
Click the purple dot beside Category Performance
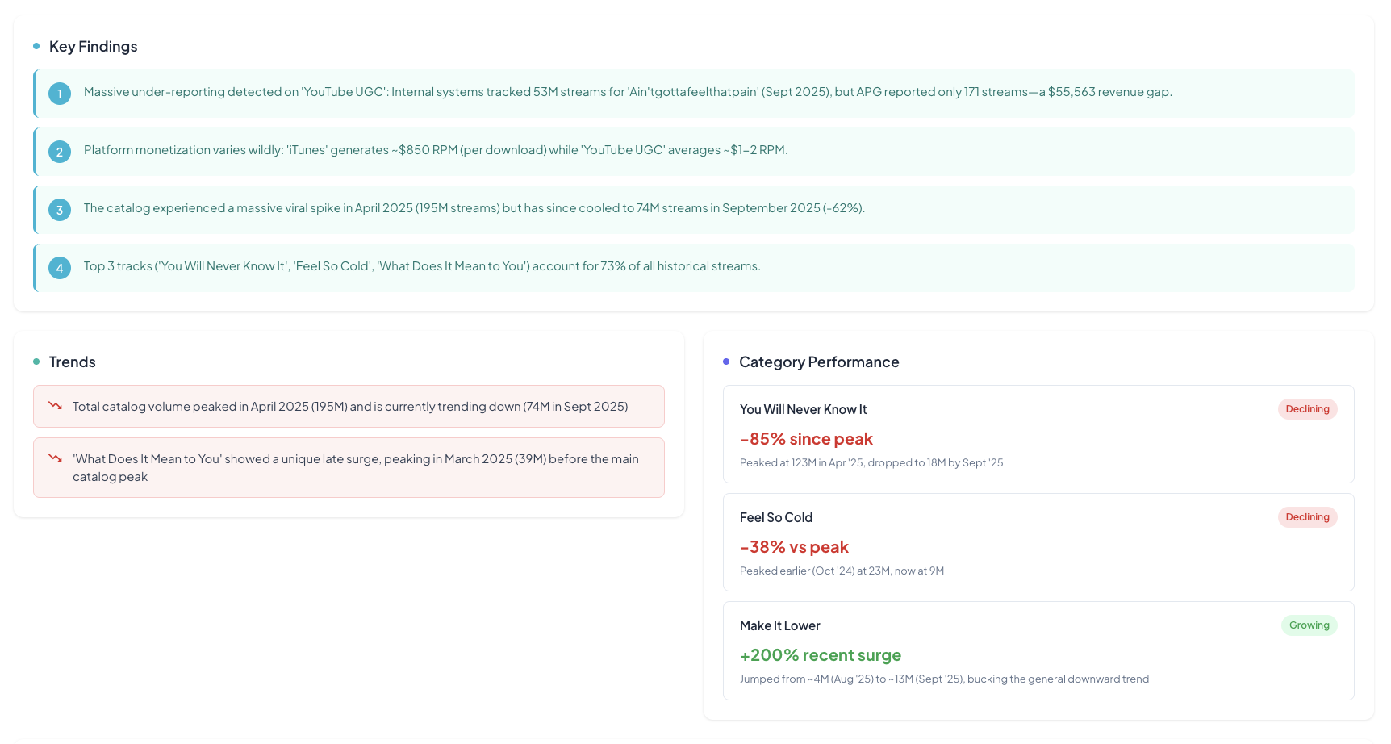pos(726,362)
